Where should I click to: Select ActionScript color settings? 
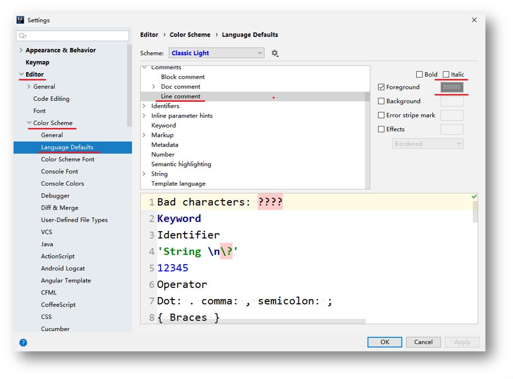58,256
